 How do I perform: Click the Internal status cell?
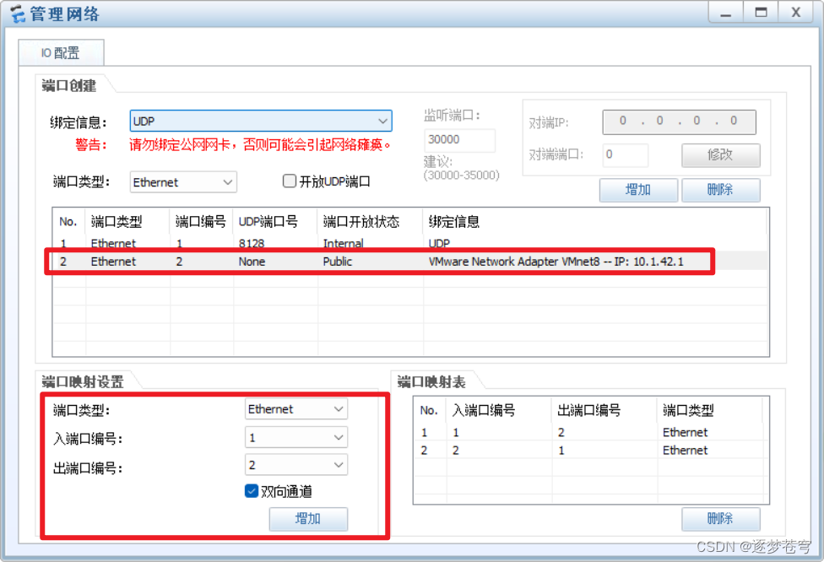click(343, 243)
